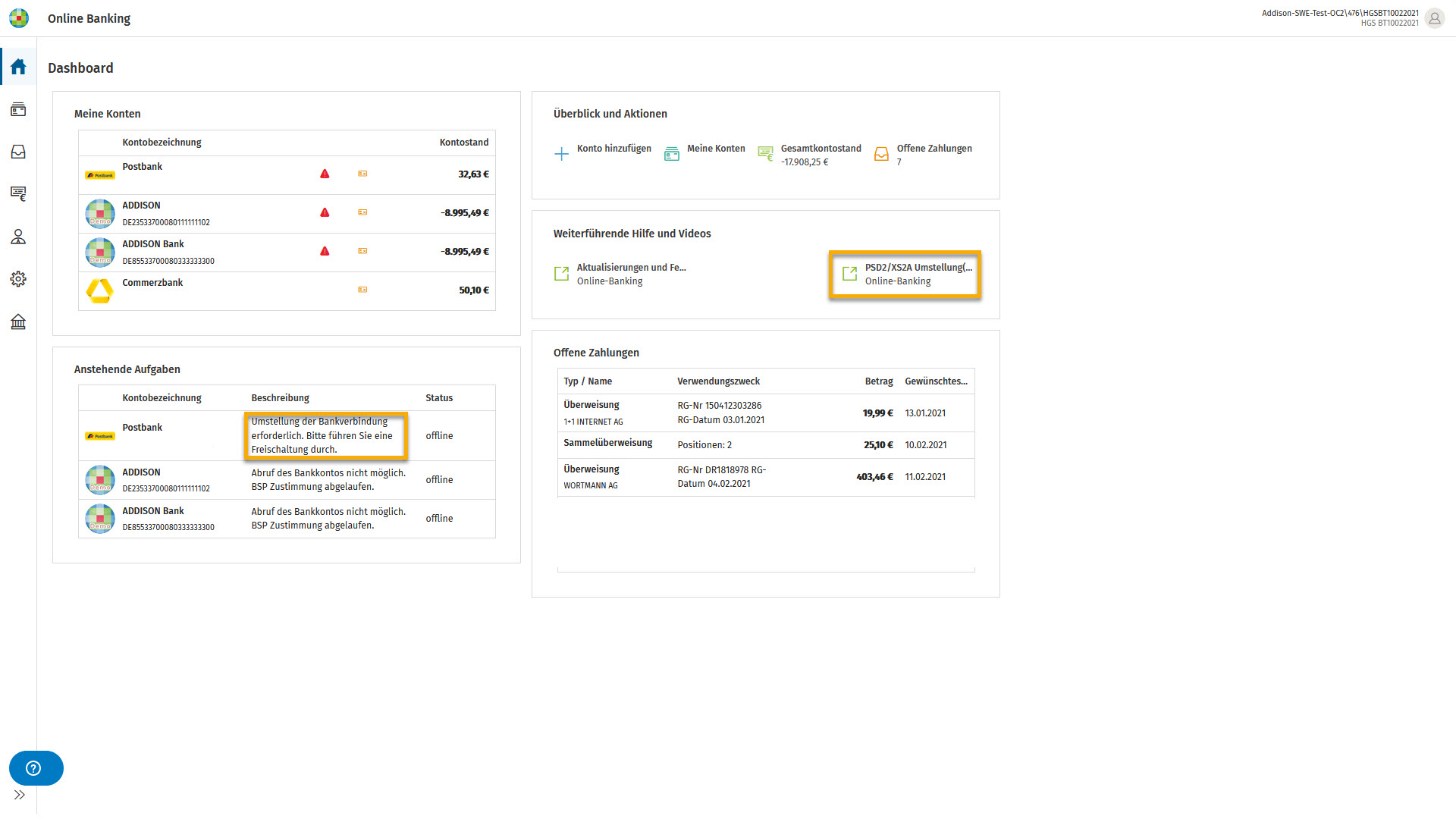Click card icon in Postbank account row
The image size is (1456, 819).
point(362,174)
